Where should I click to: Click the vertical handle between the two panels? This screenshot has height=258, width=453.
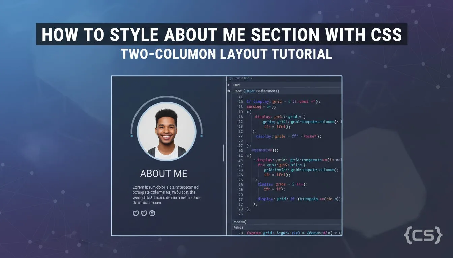click(x=224, y=153)
